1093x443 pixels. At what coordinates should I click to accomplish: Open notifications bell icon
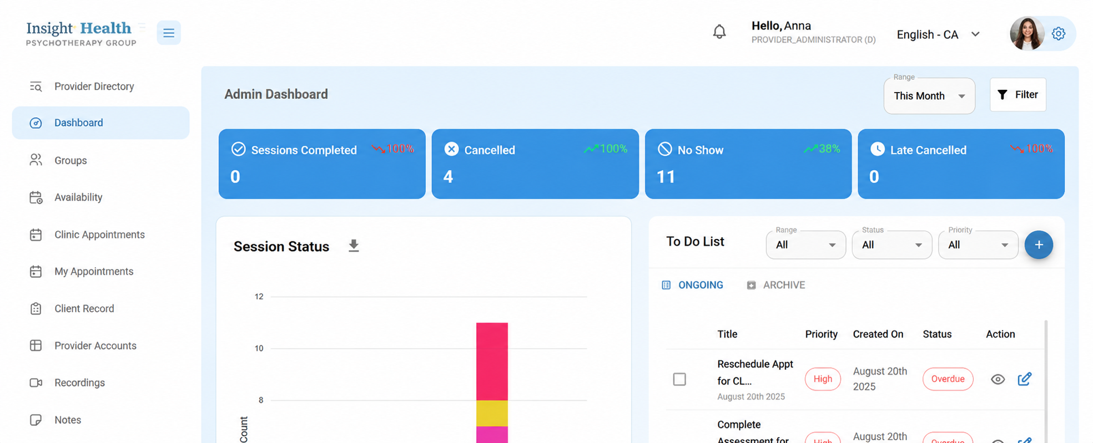click(719, 32)
